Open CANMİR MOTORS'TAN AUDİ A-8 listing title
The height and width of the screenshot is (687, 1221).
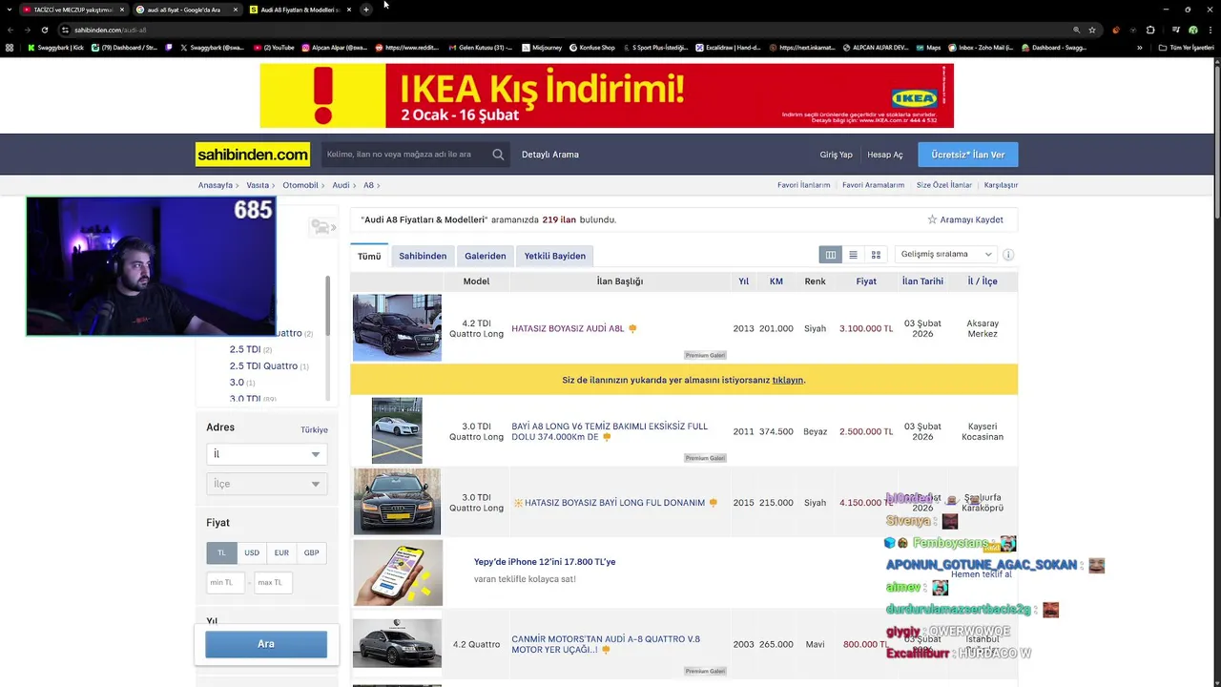click(x=606, y=644)
